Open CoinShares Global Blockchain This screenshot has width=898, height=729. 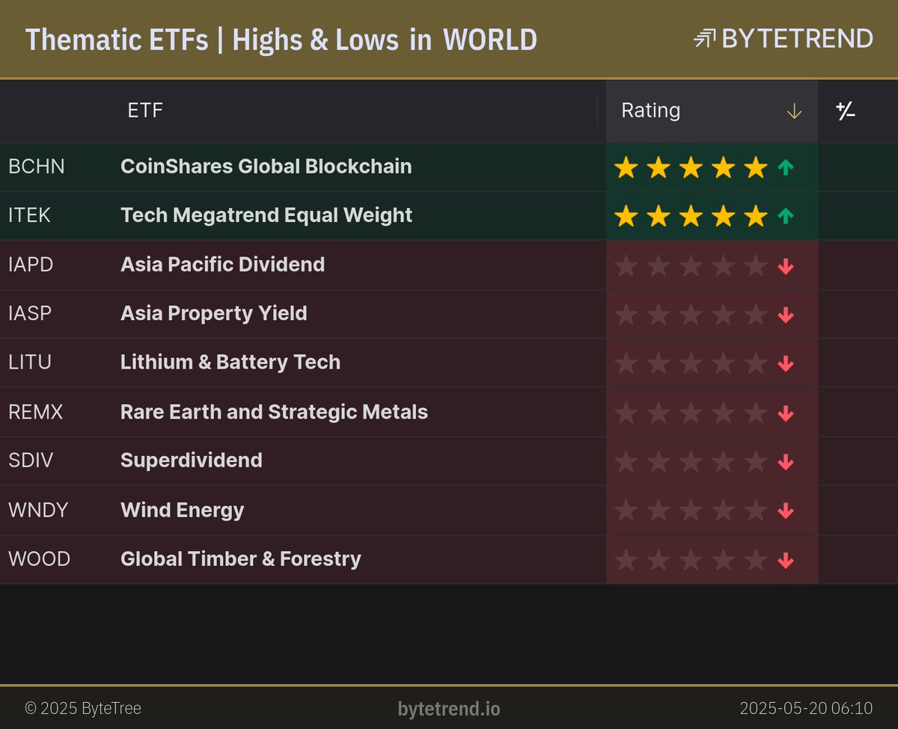point(266,166)
